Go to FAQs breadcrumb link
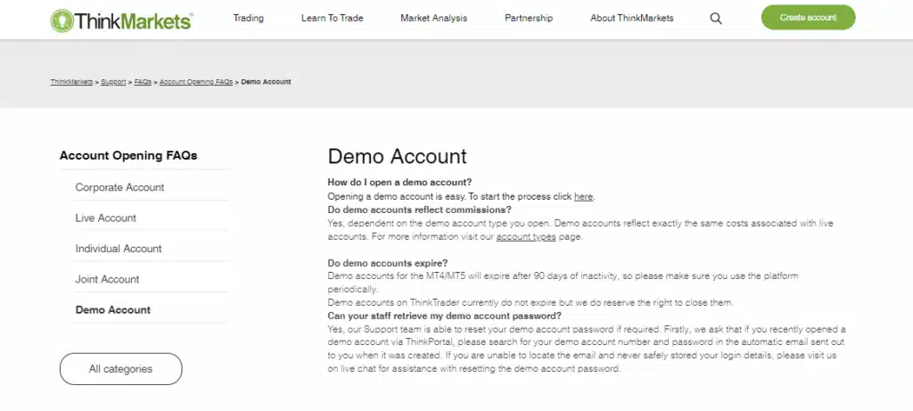This screenshot has width=913, height=411. pyautogui.click(x=143, y=82)
